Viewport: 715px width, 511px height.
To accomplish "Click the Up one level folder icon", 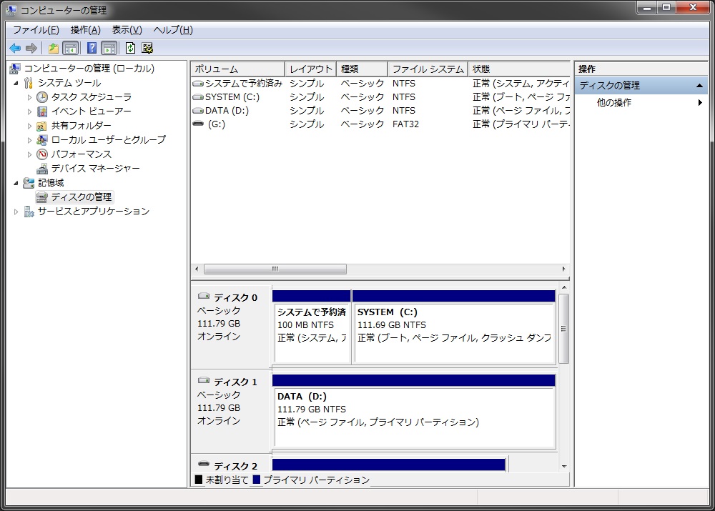I will (54, 48).
